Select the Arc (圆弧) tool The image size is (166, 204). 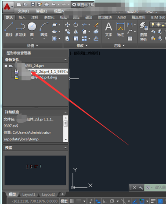(x=44, y=29)
